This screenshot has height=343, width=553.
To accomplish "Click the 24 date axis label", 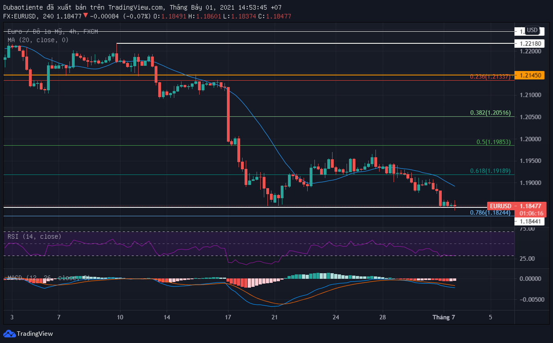I will tap(336, 317).
